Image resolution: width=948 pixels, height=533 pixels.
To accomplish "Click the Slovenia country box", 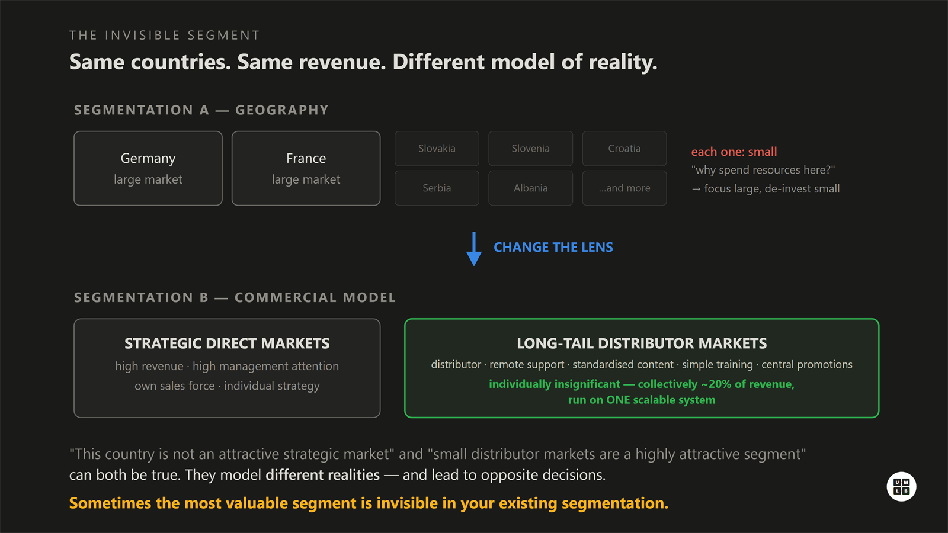I will click(x=530, y=149).
